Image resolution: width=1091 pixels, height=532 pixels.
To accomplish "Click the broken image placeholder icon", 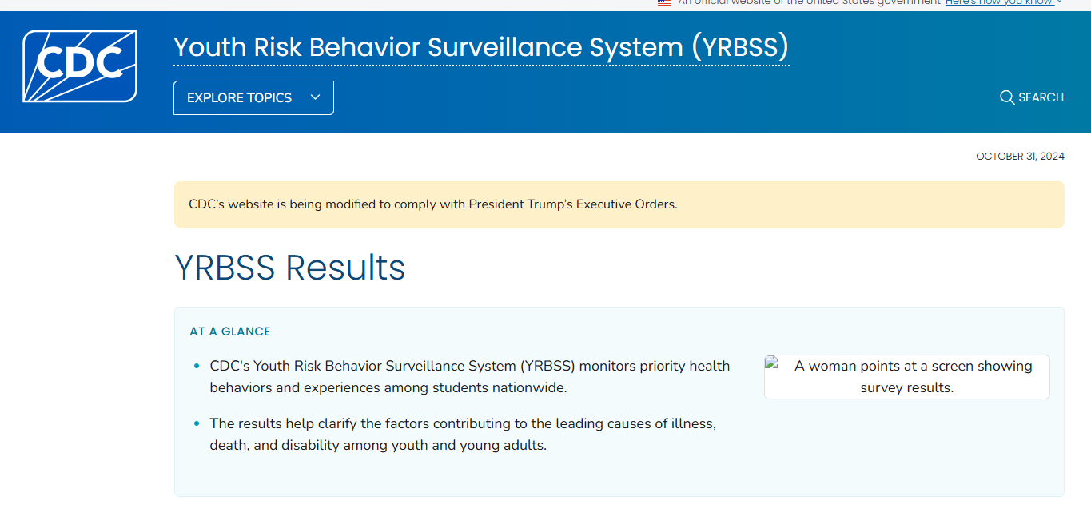I will (772, 363).
